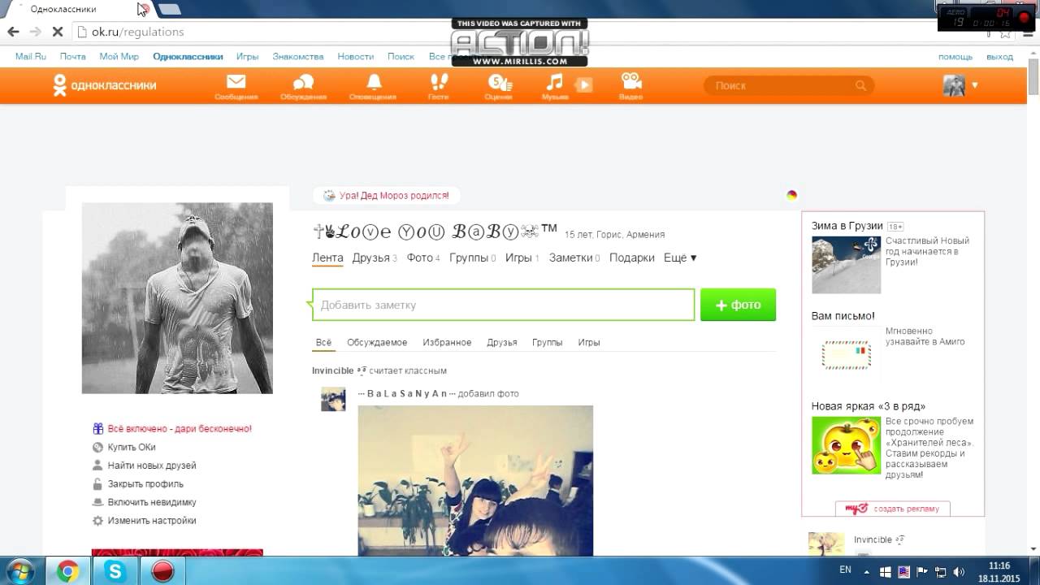Open Skype from the taskbar
The image size is (1040, 585).
pos(115,571)
